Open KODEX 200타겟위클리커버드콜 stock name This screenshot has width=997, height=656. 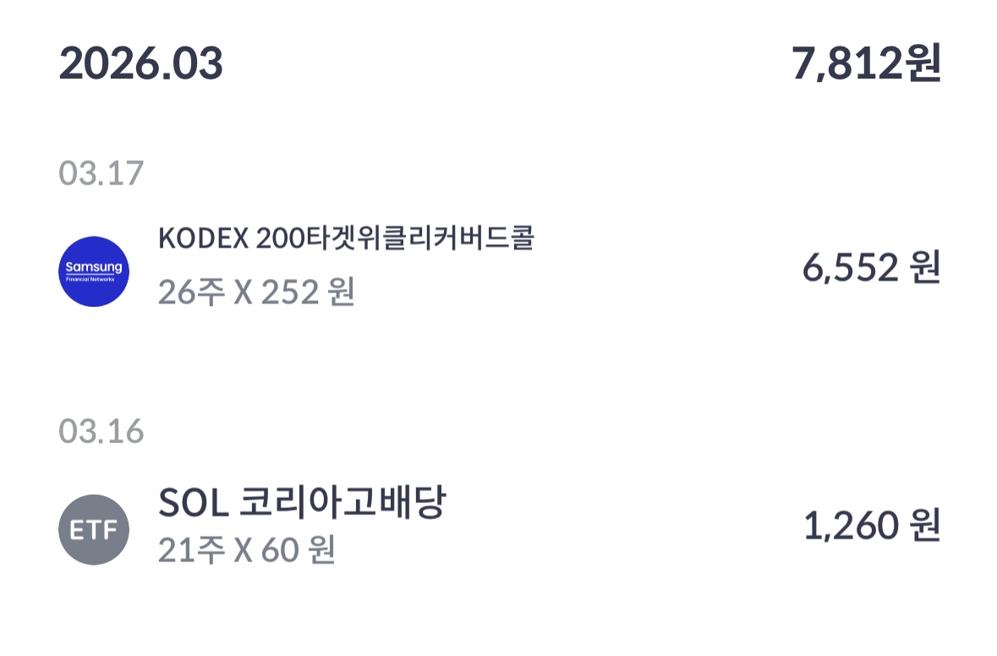pyautogui.click(x=347, y=238)
